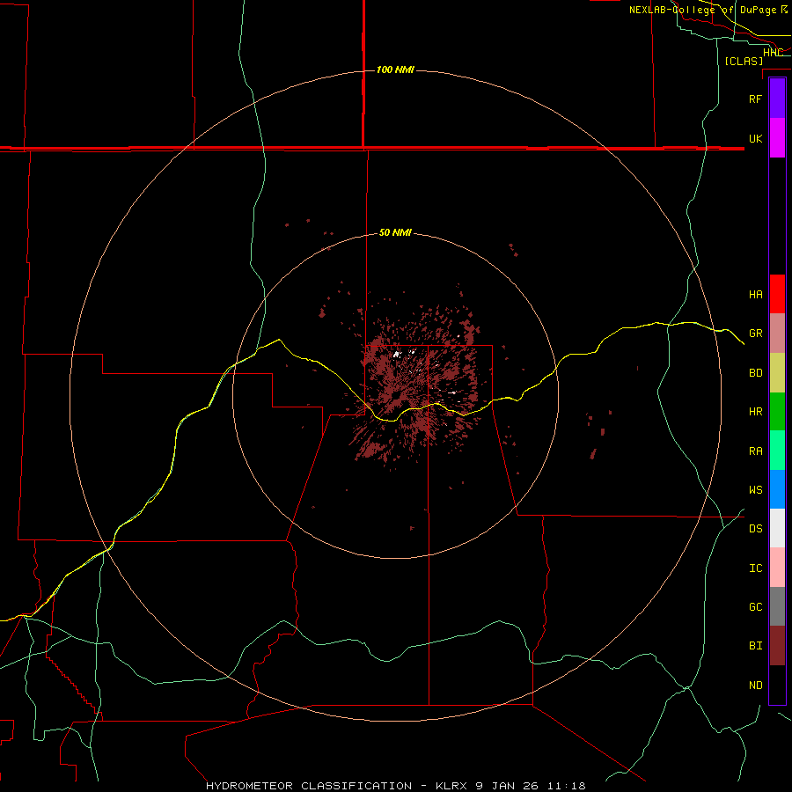Click the UK magenta legend swatch

point(777,138)
